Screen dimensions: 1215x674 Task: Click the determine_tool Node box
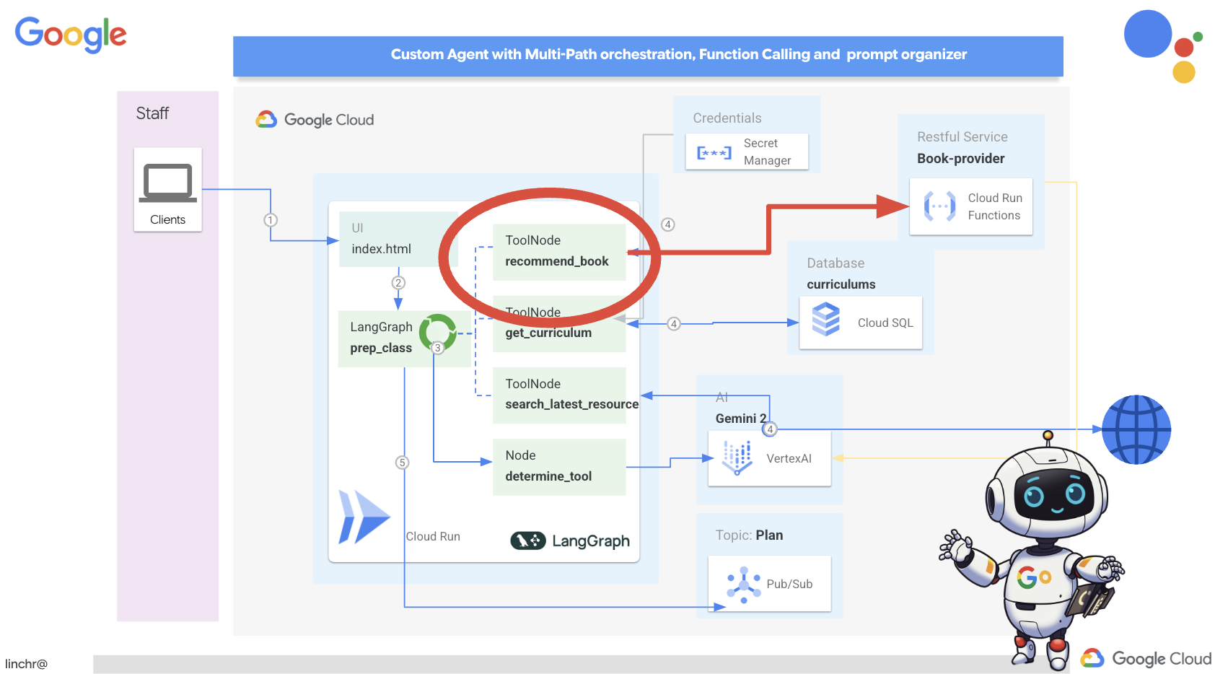tap(558, 466)
